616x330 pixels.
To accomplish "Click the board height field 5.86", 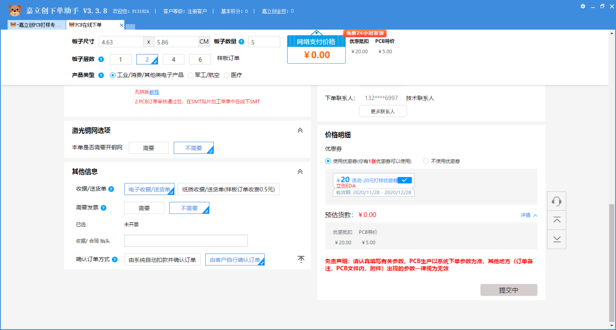I will (x=176, y=42).
